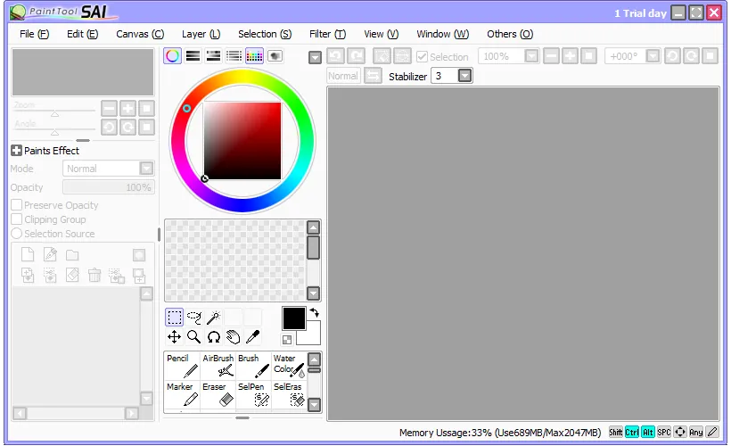Image resolution: width=731 pixels, height=446 pixels.
Task: Toggle the HSV slider panel
Action: coord(214,56)
